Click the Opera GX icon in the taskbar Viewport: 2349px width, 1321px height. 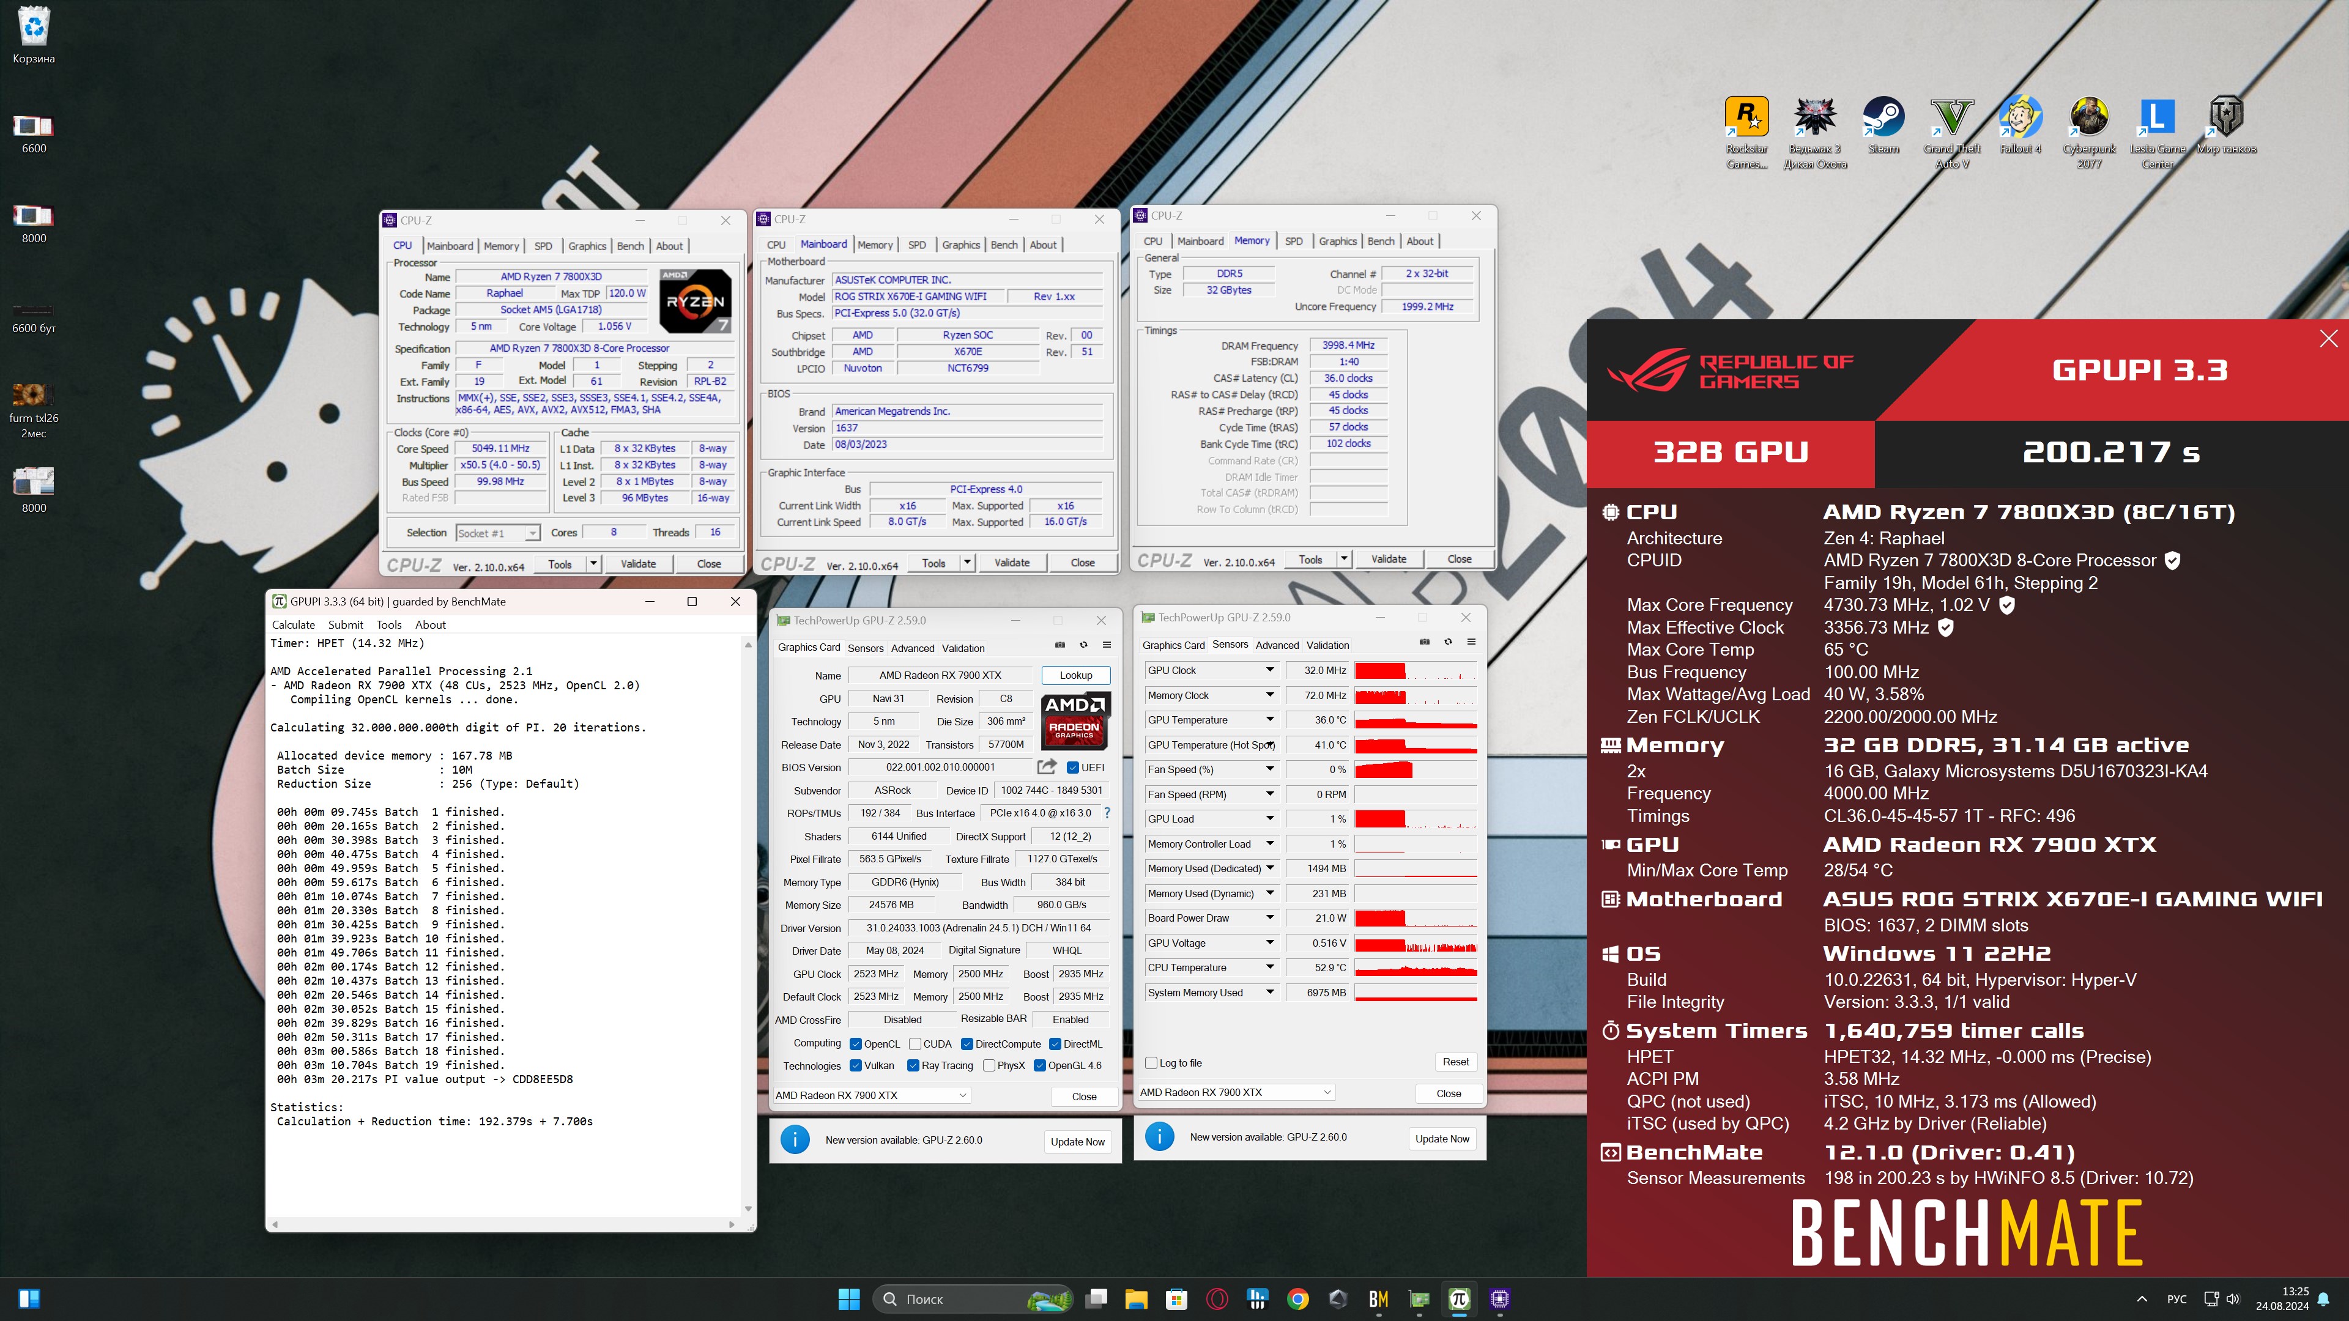click(x=1217, y=1299)
